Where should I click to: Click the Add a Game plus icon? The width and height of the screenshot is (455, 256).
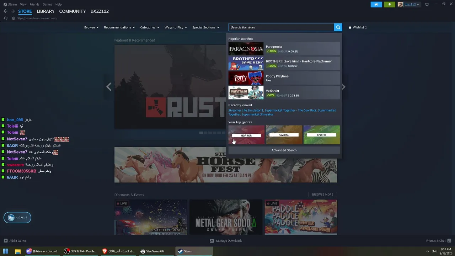coord(5,241)
